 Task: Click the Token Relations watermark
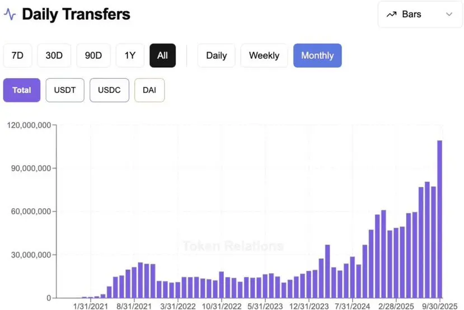233,246
